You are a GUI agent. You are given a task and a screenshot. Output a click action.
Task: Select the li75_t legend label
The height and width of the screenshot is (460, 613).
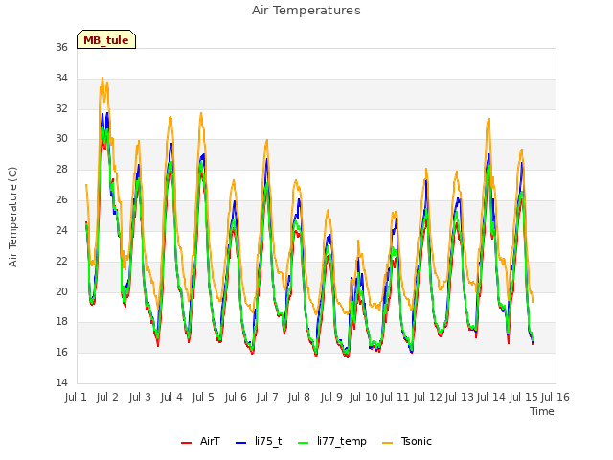click(x=268, y=441)
